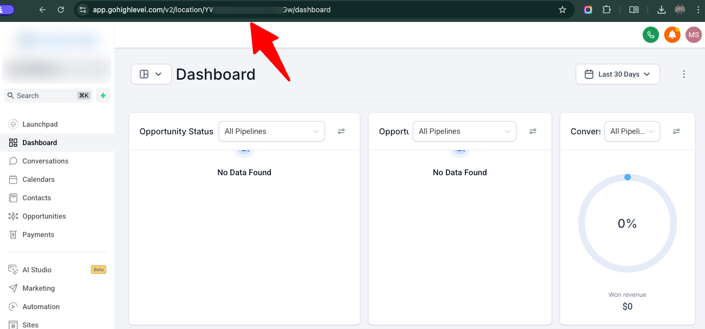Viewport: 705px width, 329px height.
Task: Open the Conversion widget pipelines dropdown
Action: point(632,131)
